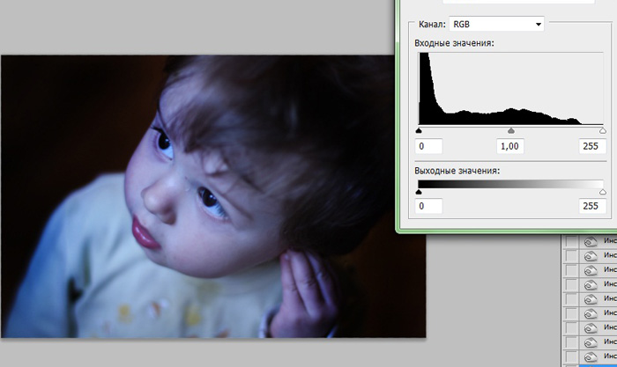Viewport: 617px width, 367px height.
Task: Click the Выходные значения label
Action: (457, 171)
